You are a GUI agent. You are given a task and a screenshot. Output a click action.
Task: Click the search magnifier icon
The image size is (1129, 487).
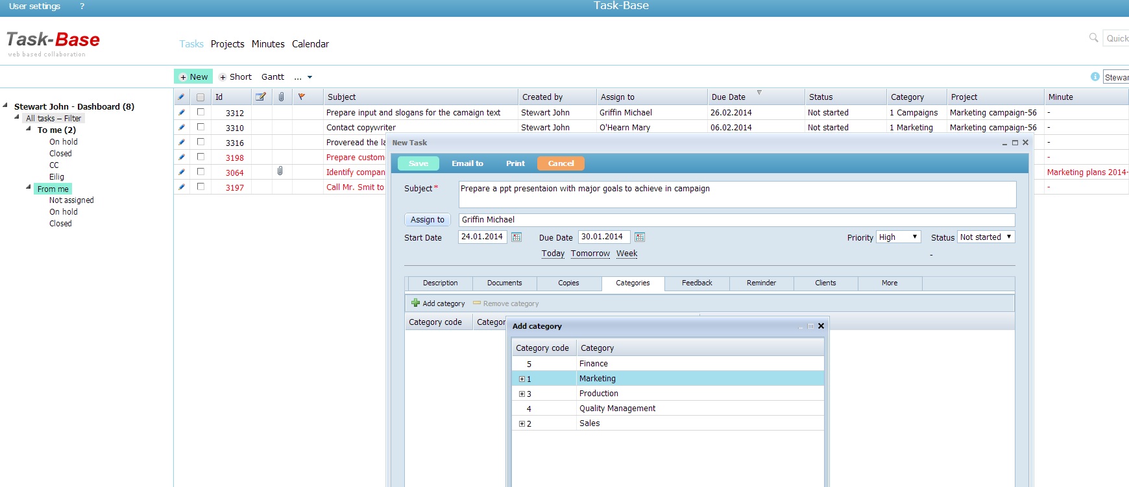click(1093, 38)
